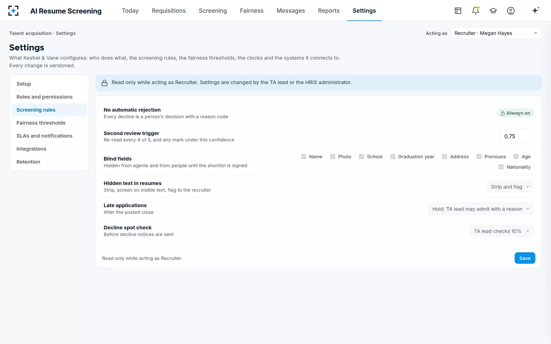Switch to the Today tab
Screen dimensions: 551x344
point(130,11)
